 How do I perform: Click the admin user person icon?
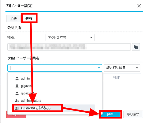(x=17, y=78)
